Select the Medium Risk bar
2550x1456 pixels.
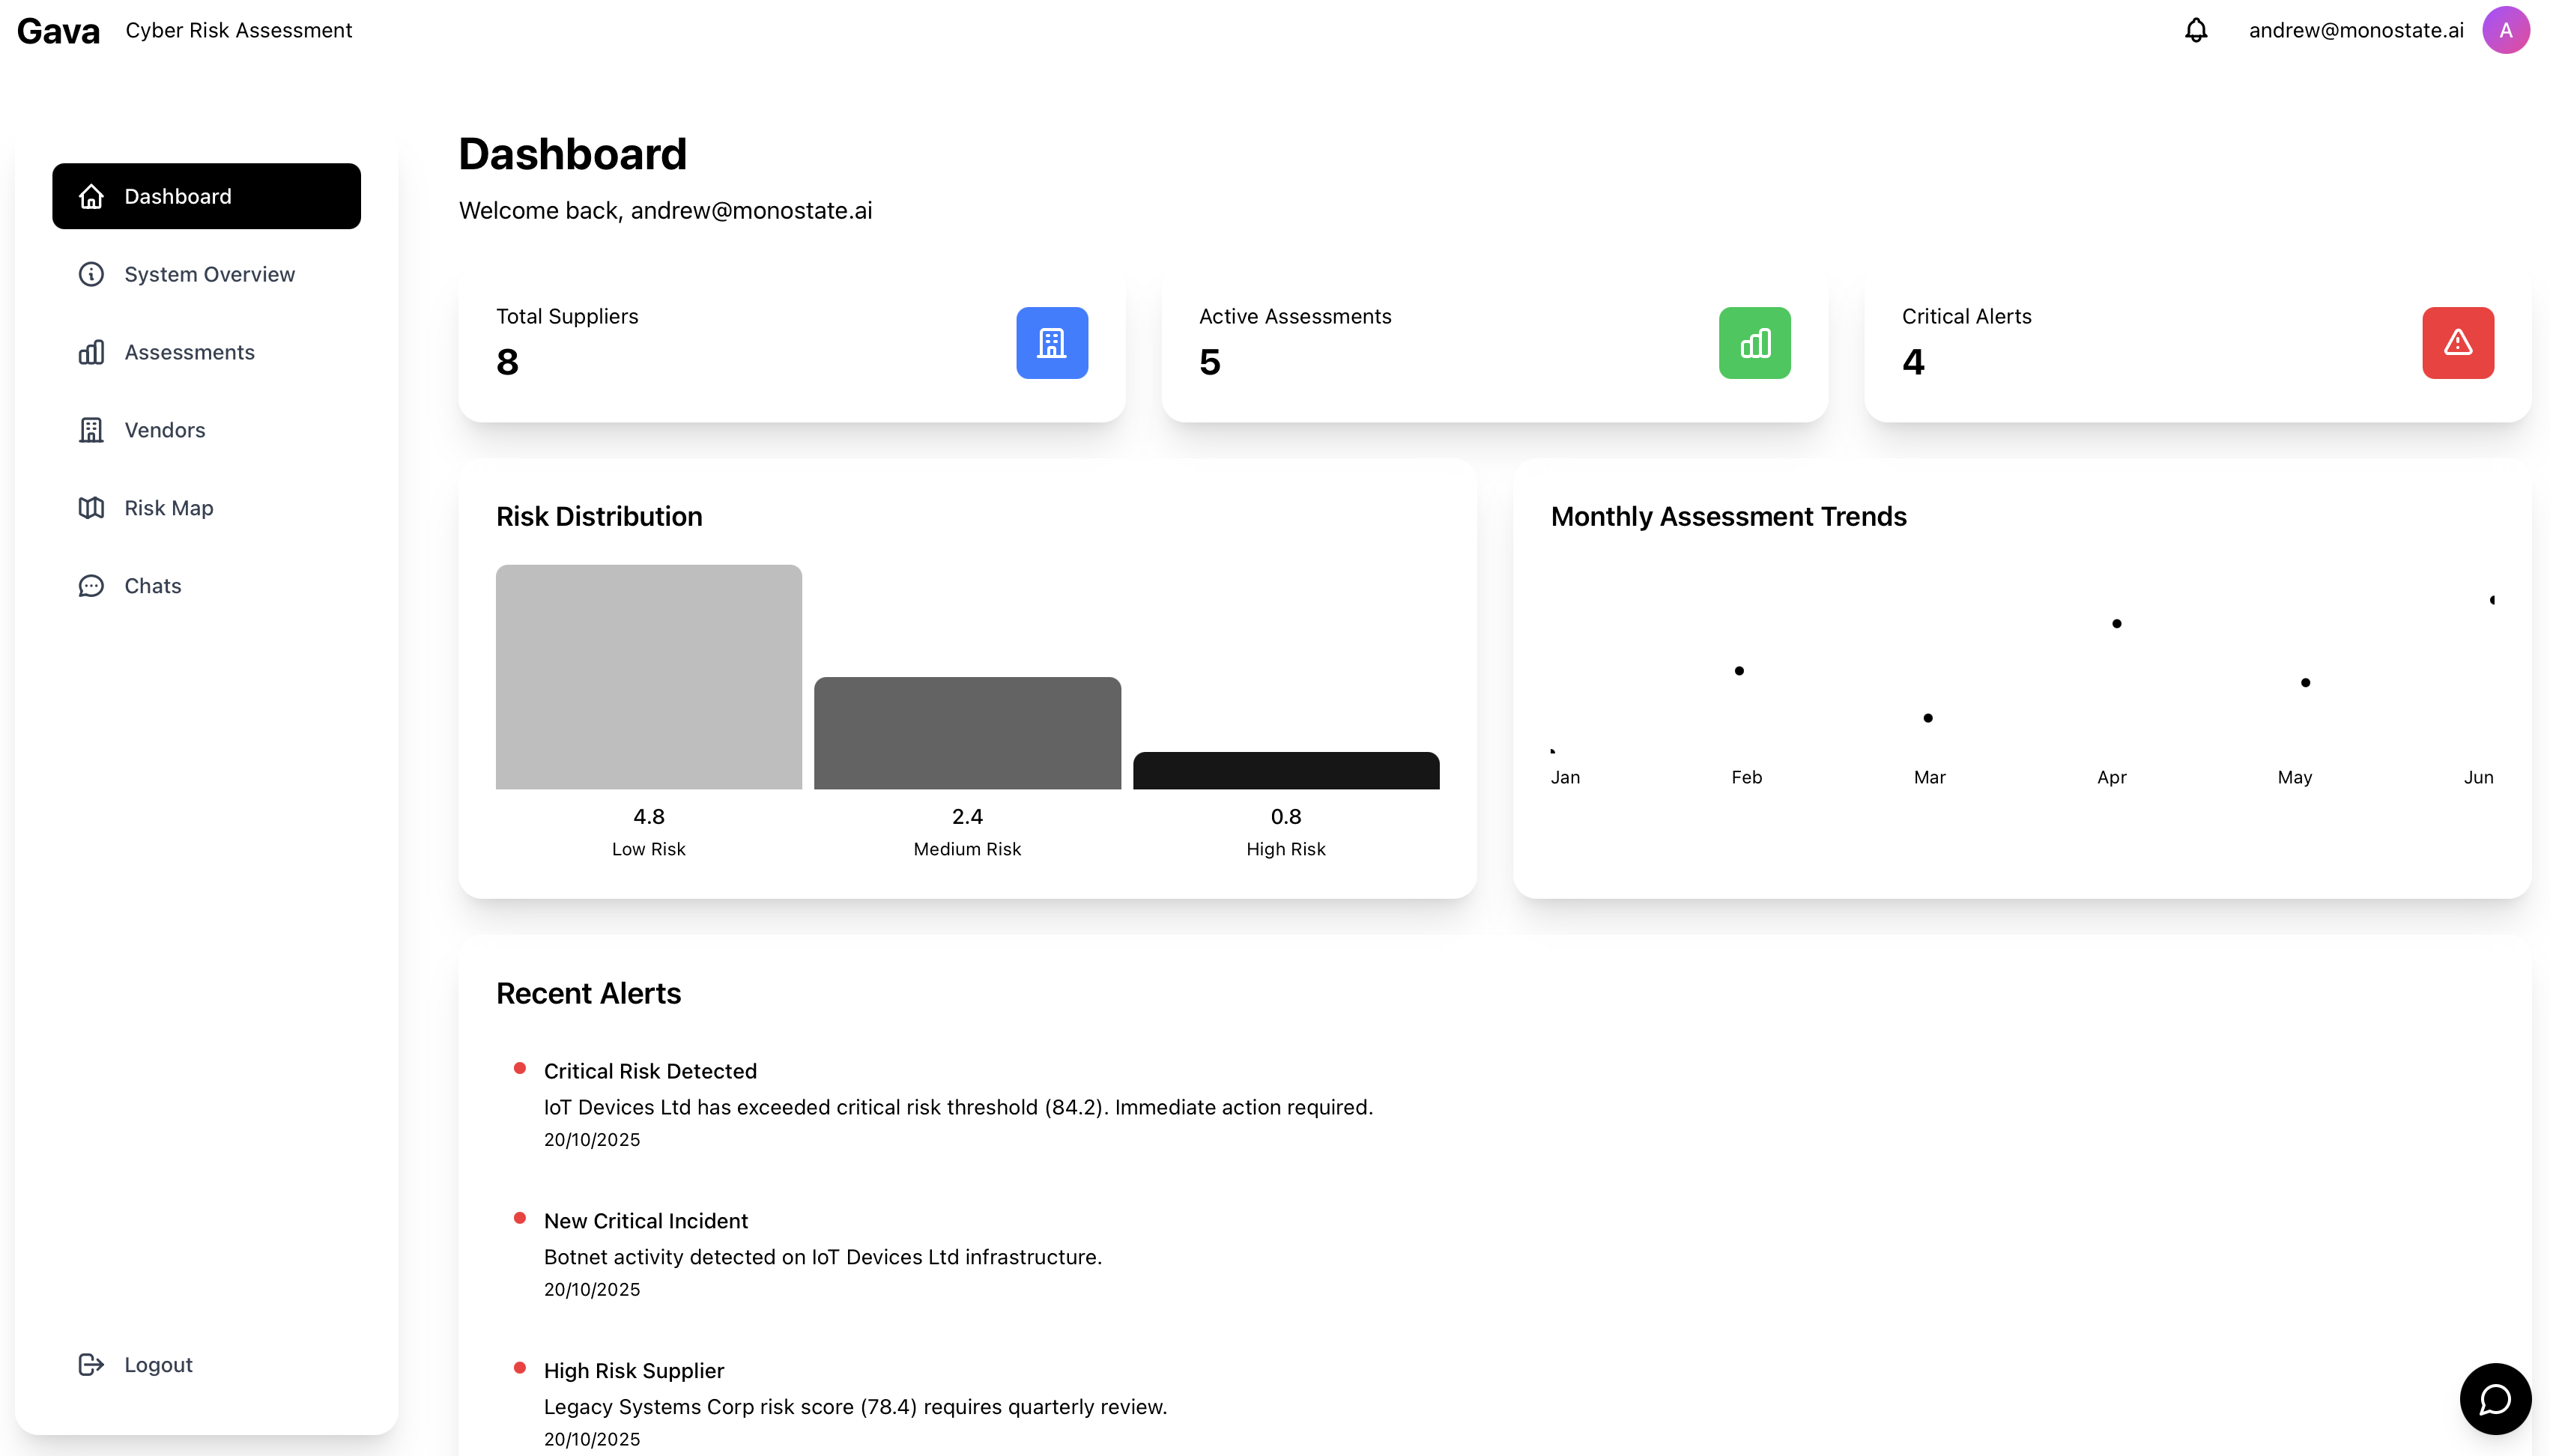[967, 733]
